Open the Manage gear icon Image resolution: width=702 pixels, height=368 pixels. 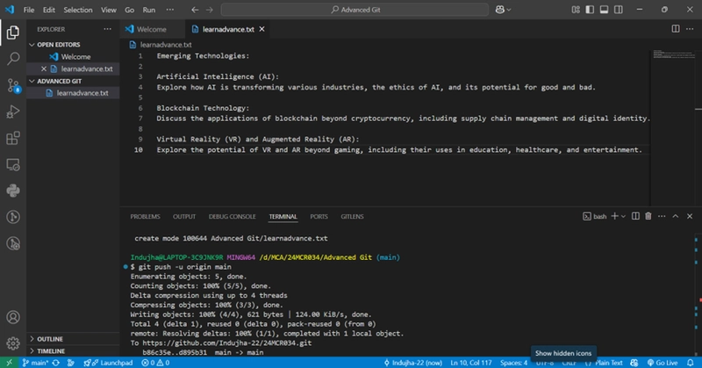pyautogui.click(x=13, y=343)
